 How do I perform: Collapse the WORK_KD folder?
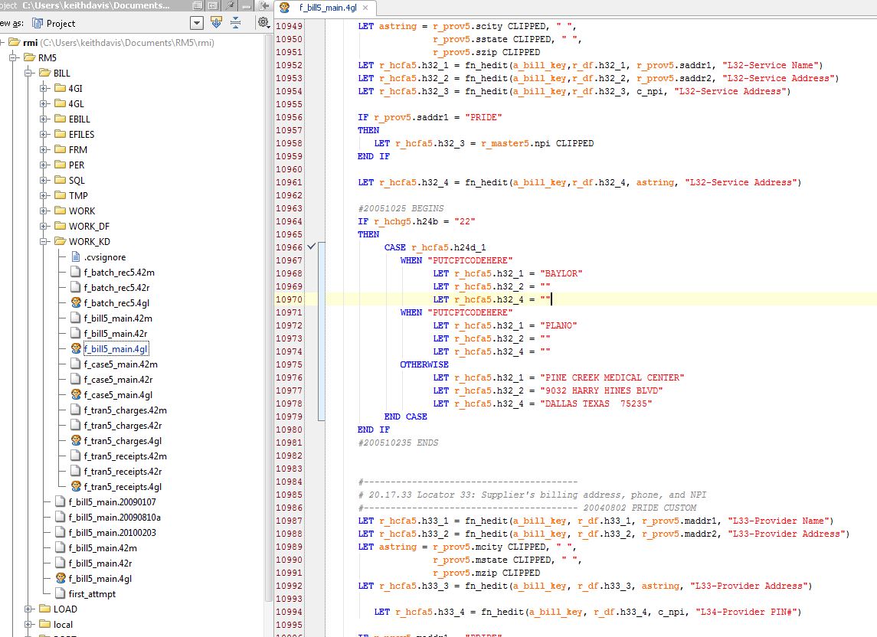coord(44,242)
